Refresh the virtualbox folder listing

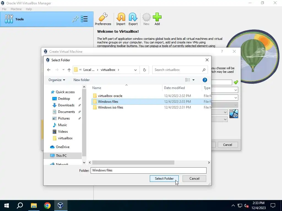point(144,70)
